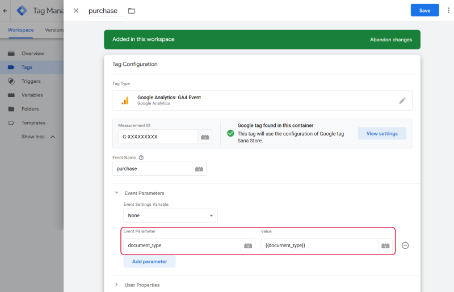The image size is (454, 292).
Task: Open variable picker for Event Name field
Action: [x=199, y=169]
